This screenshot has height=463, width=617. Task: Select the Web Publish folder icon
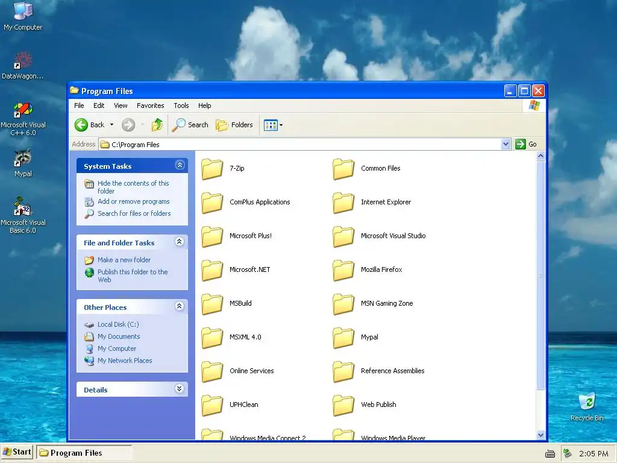(x=343, y=406)
